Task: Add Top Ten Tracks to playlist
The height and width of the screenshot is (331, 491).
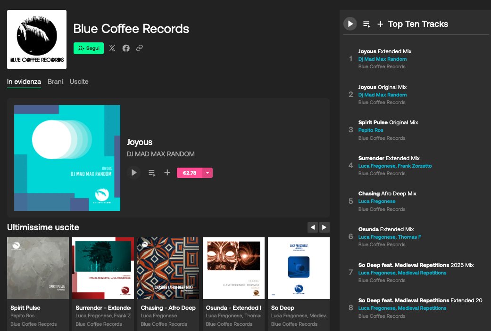Action: tap(380, 24)
